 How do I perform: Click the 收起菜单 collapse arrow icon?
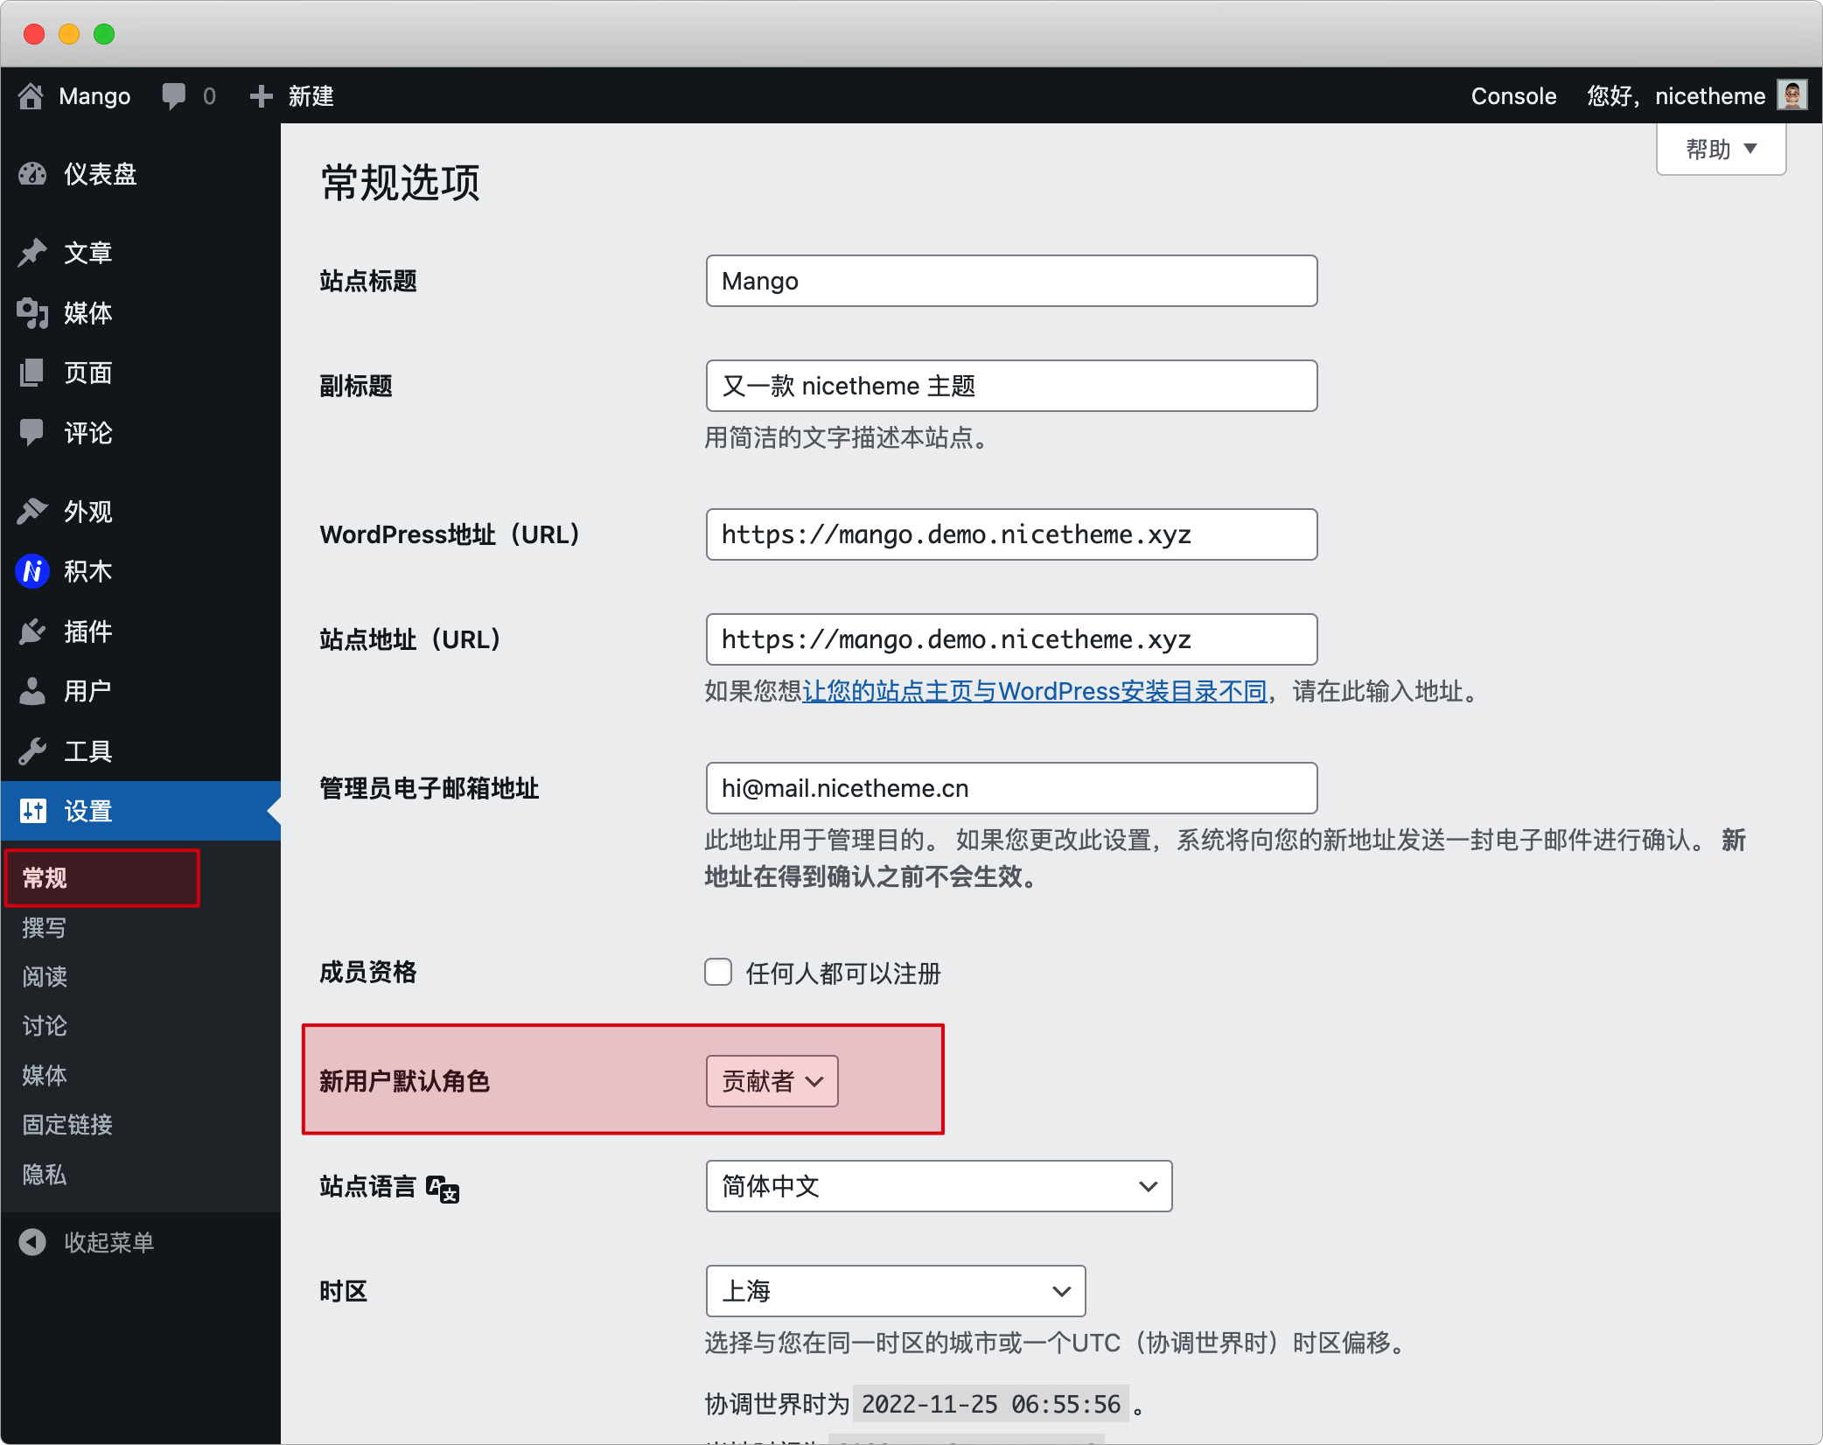coord(32,1242)
